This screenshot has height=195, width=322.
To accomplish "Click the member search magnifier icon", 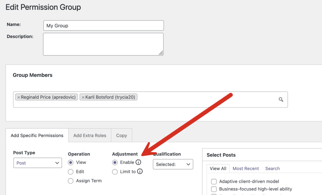I will tap(281, 100).
